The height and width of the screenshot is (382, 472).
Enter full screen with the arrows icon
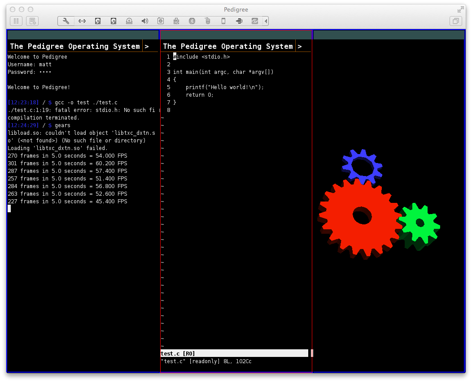click(461, 9)
